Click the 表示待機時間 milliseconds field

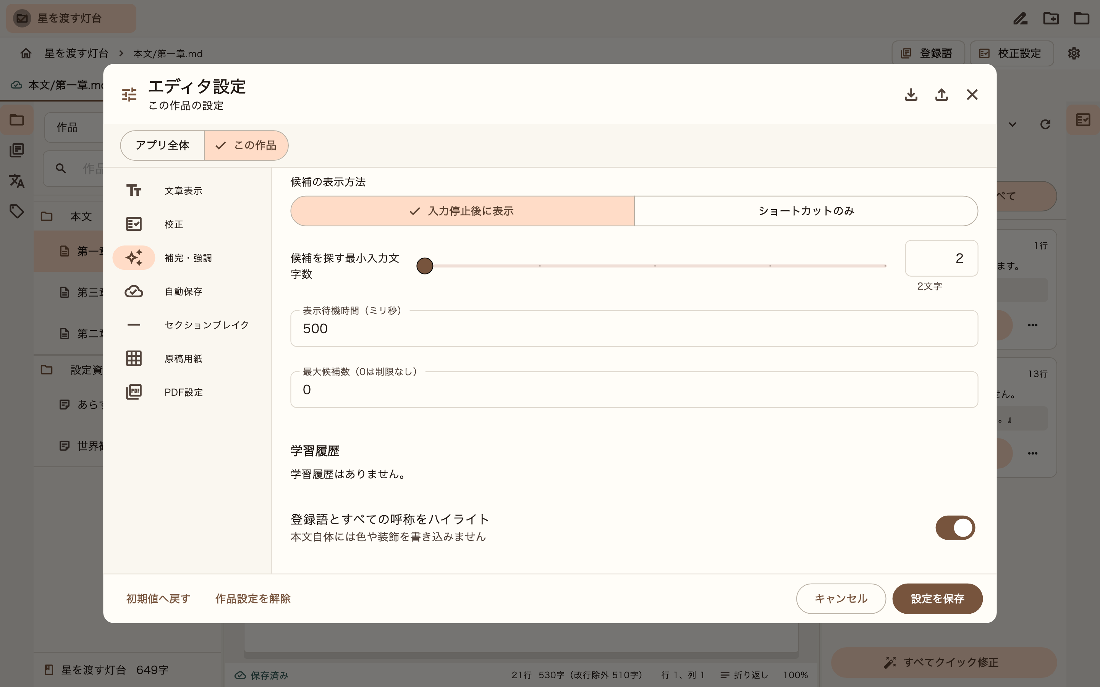pos(634,329)
